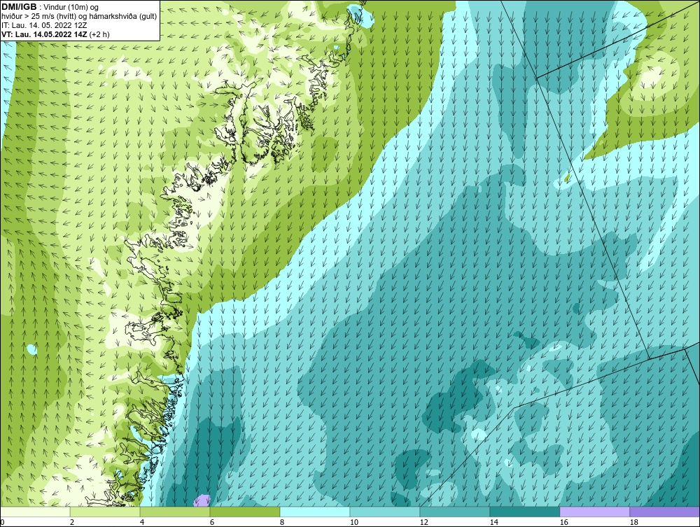Click the above-18 m/s purple legend swatch
This screenshot has height=527, width=700.
tap(665, 512)
